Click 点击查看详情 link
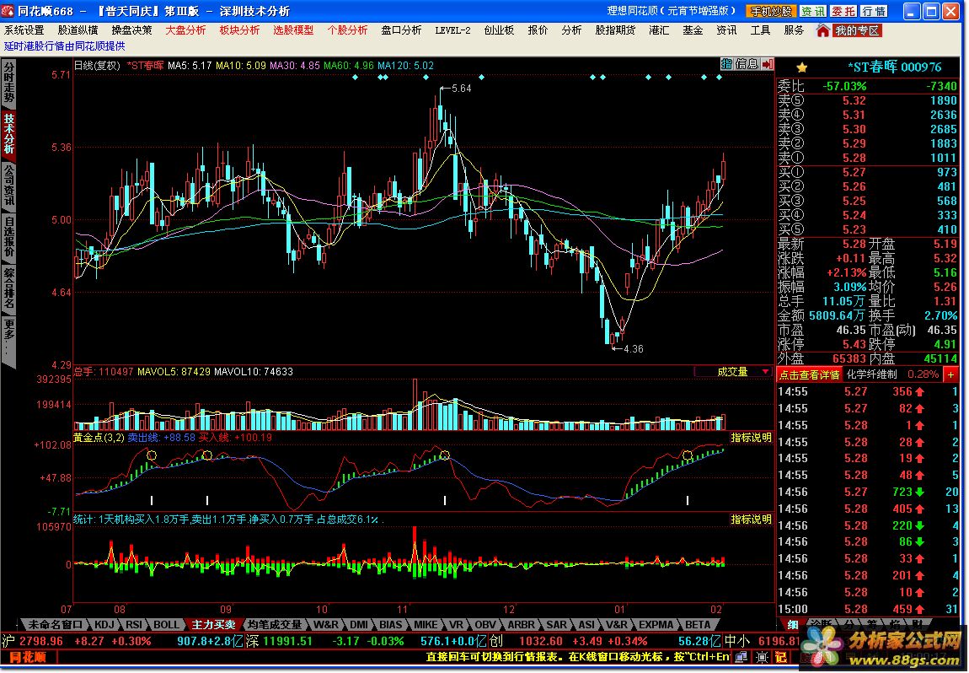This screenshot has height=673, width=969. click(809, 374)
